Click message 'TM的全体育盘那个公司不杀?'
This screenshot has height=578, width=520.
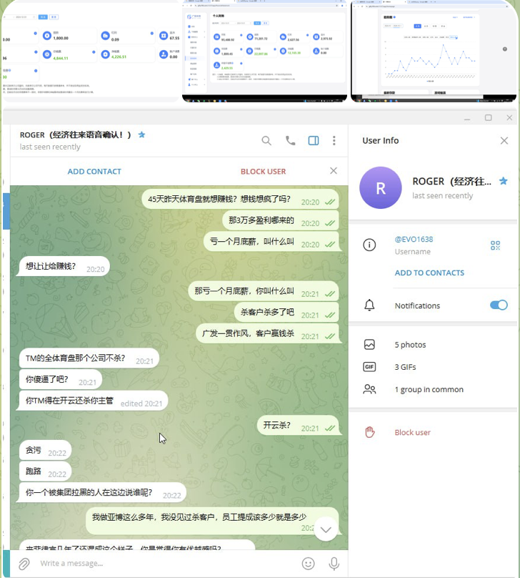click(x=89, y=358)
